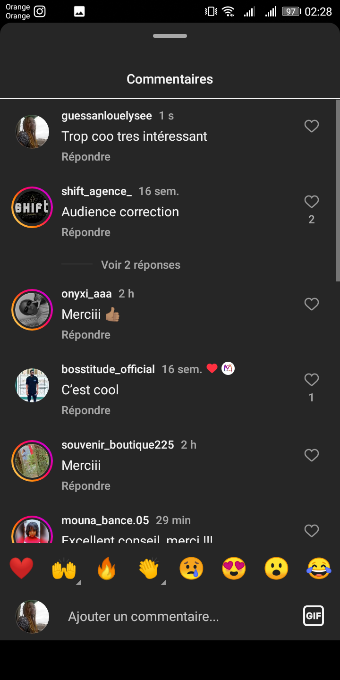Reply to souvenir_boutique225's comment
Viewport: 340px width, 680px height.
(86, 486)
